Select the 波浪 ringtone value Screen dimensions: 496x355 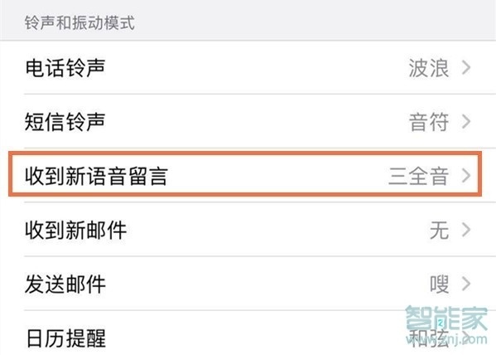click(429, 68)
